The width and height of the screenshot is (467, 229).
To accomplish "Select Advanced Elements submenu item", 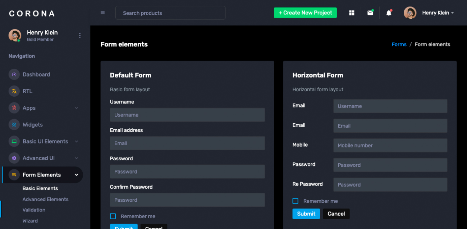I will [45, 200].
